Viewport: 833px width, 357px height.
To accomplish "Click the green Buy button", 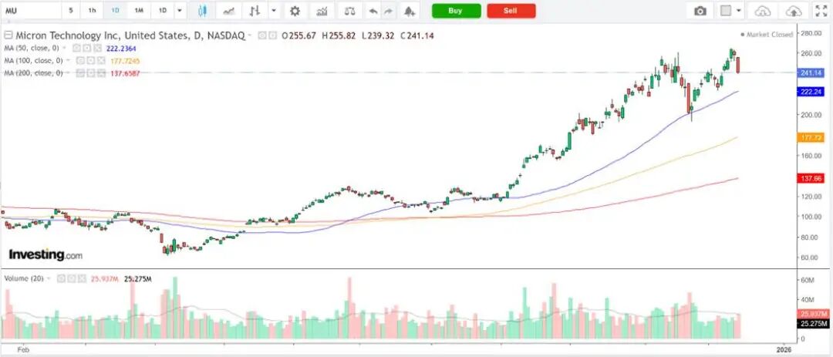I will click(456, 11).
